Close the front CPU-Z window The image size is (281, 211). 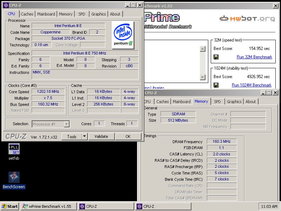140,5
